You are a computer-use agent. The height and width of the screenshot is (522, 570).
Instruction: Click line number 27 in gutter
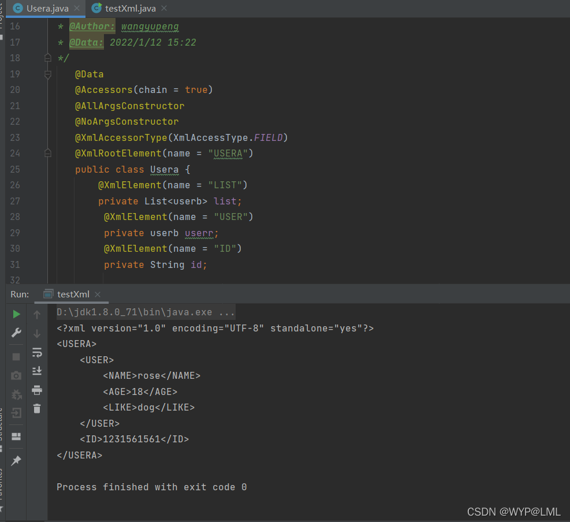pos(15,201)
